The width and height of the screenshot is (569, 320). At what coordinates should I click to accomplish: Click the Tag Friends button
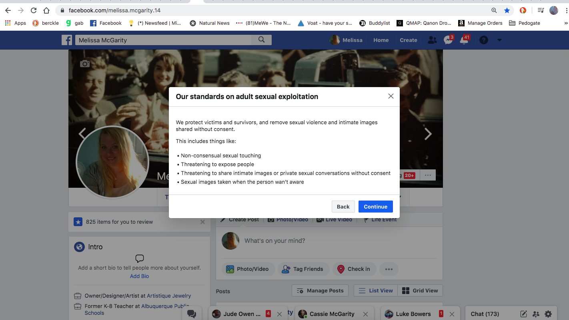pyautogui.click(x=303, y=269)
